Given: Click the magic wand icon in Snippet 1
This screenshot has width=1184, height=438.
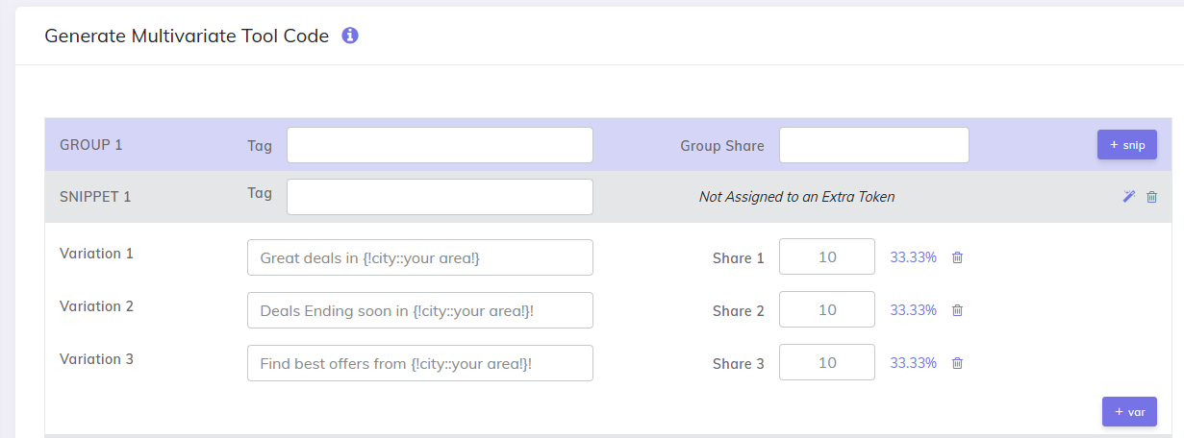Looking at the screenshot, I should 1129,196.
